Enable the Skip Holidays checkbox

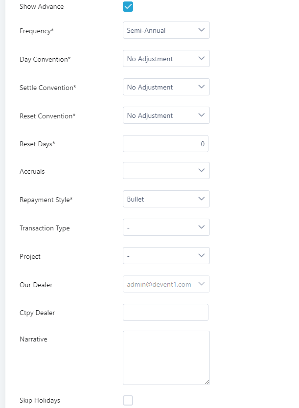pos(128,401)
